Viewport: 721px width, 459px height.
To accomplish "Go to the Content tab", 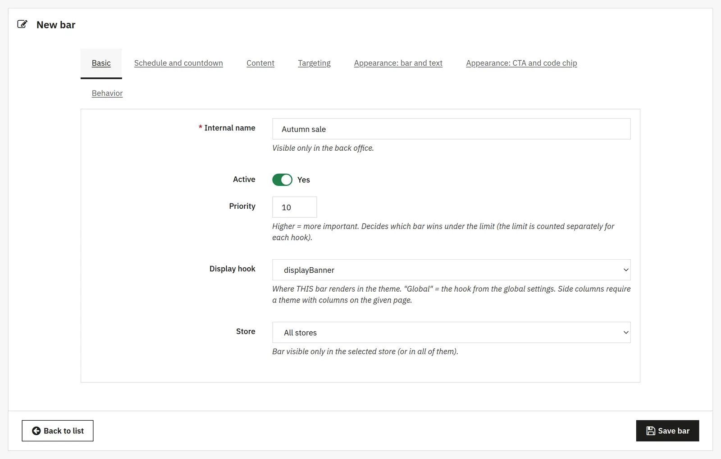I will click(x=260, y=63).
